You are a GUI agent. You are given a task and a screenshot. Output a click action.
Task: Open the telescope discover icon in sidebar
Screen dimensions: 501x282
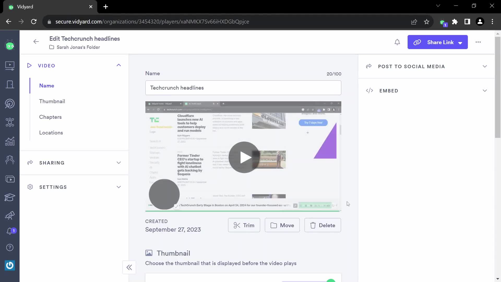coord(10,215)
